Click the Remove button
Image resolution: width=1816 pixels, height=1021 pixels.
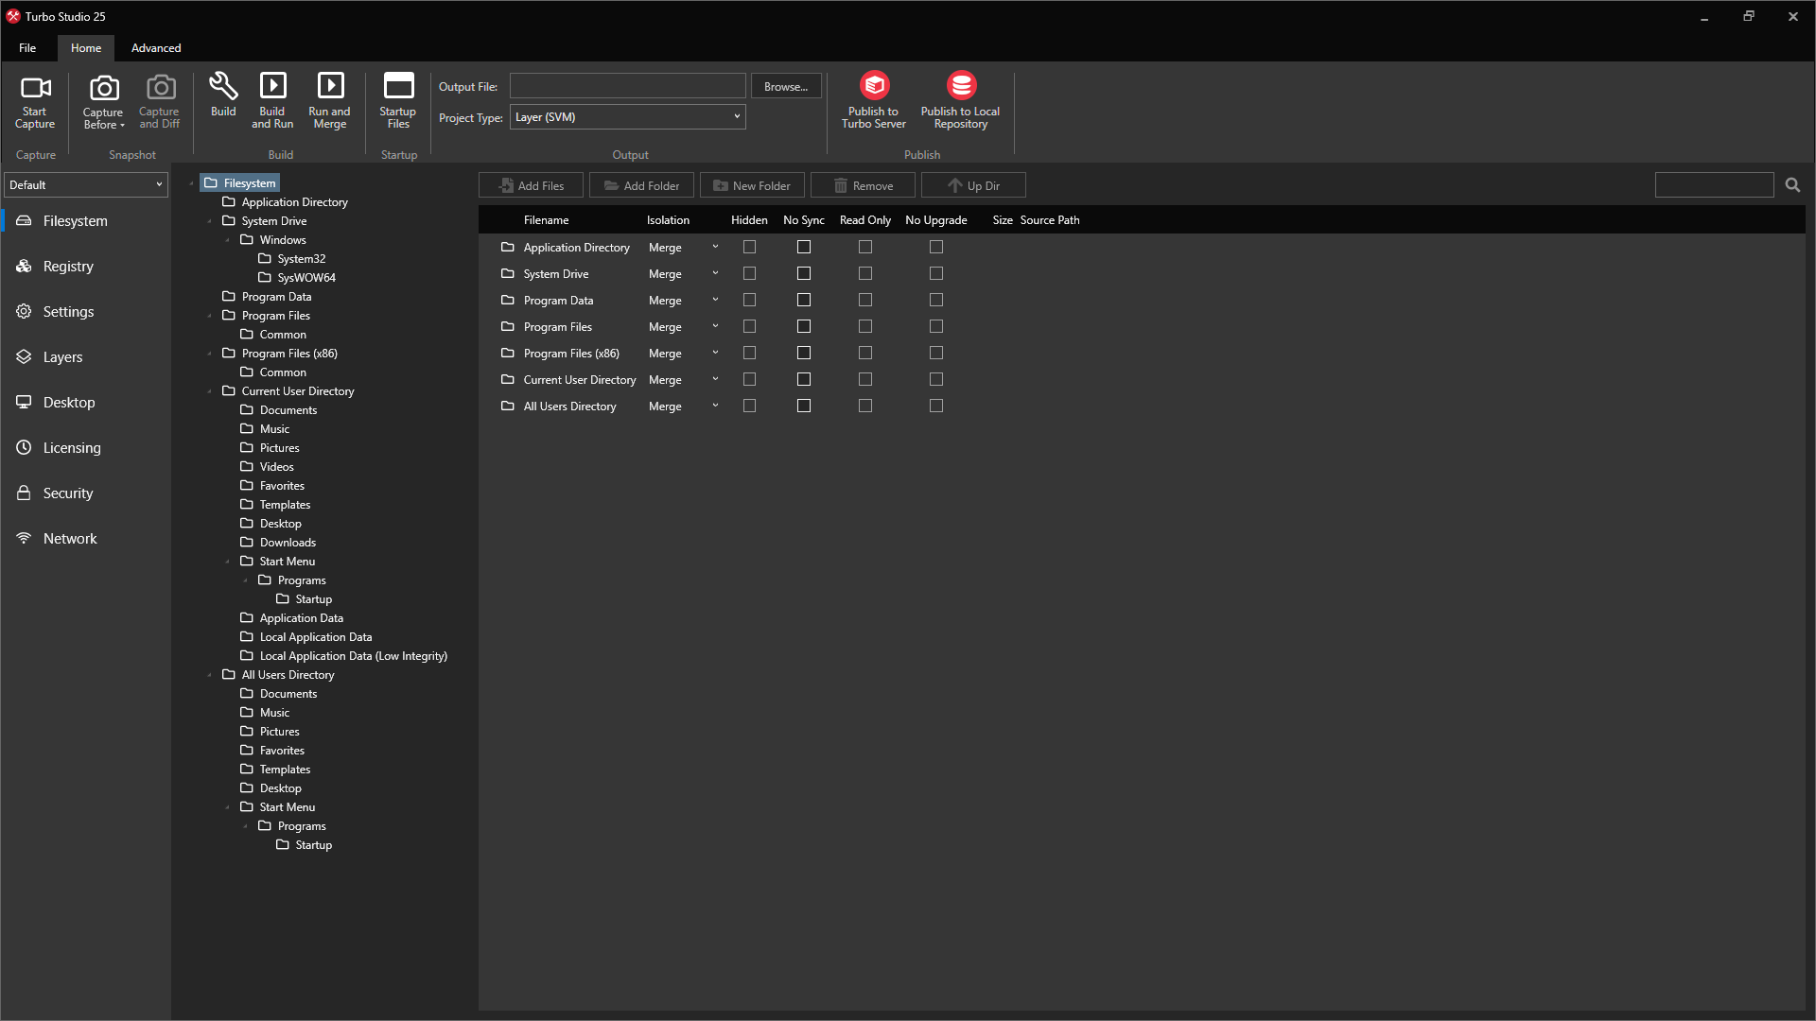(x=864, y=185)
